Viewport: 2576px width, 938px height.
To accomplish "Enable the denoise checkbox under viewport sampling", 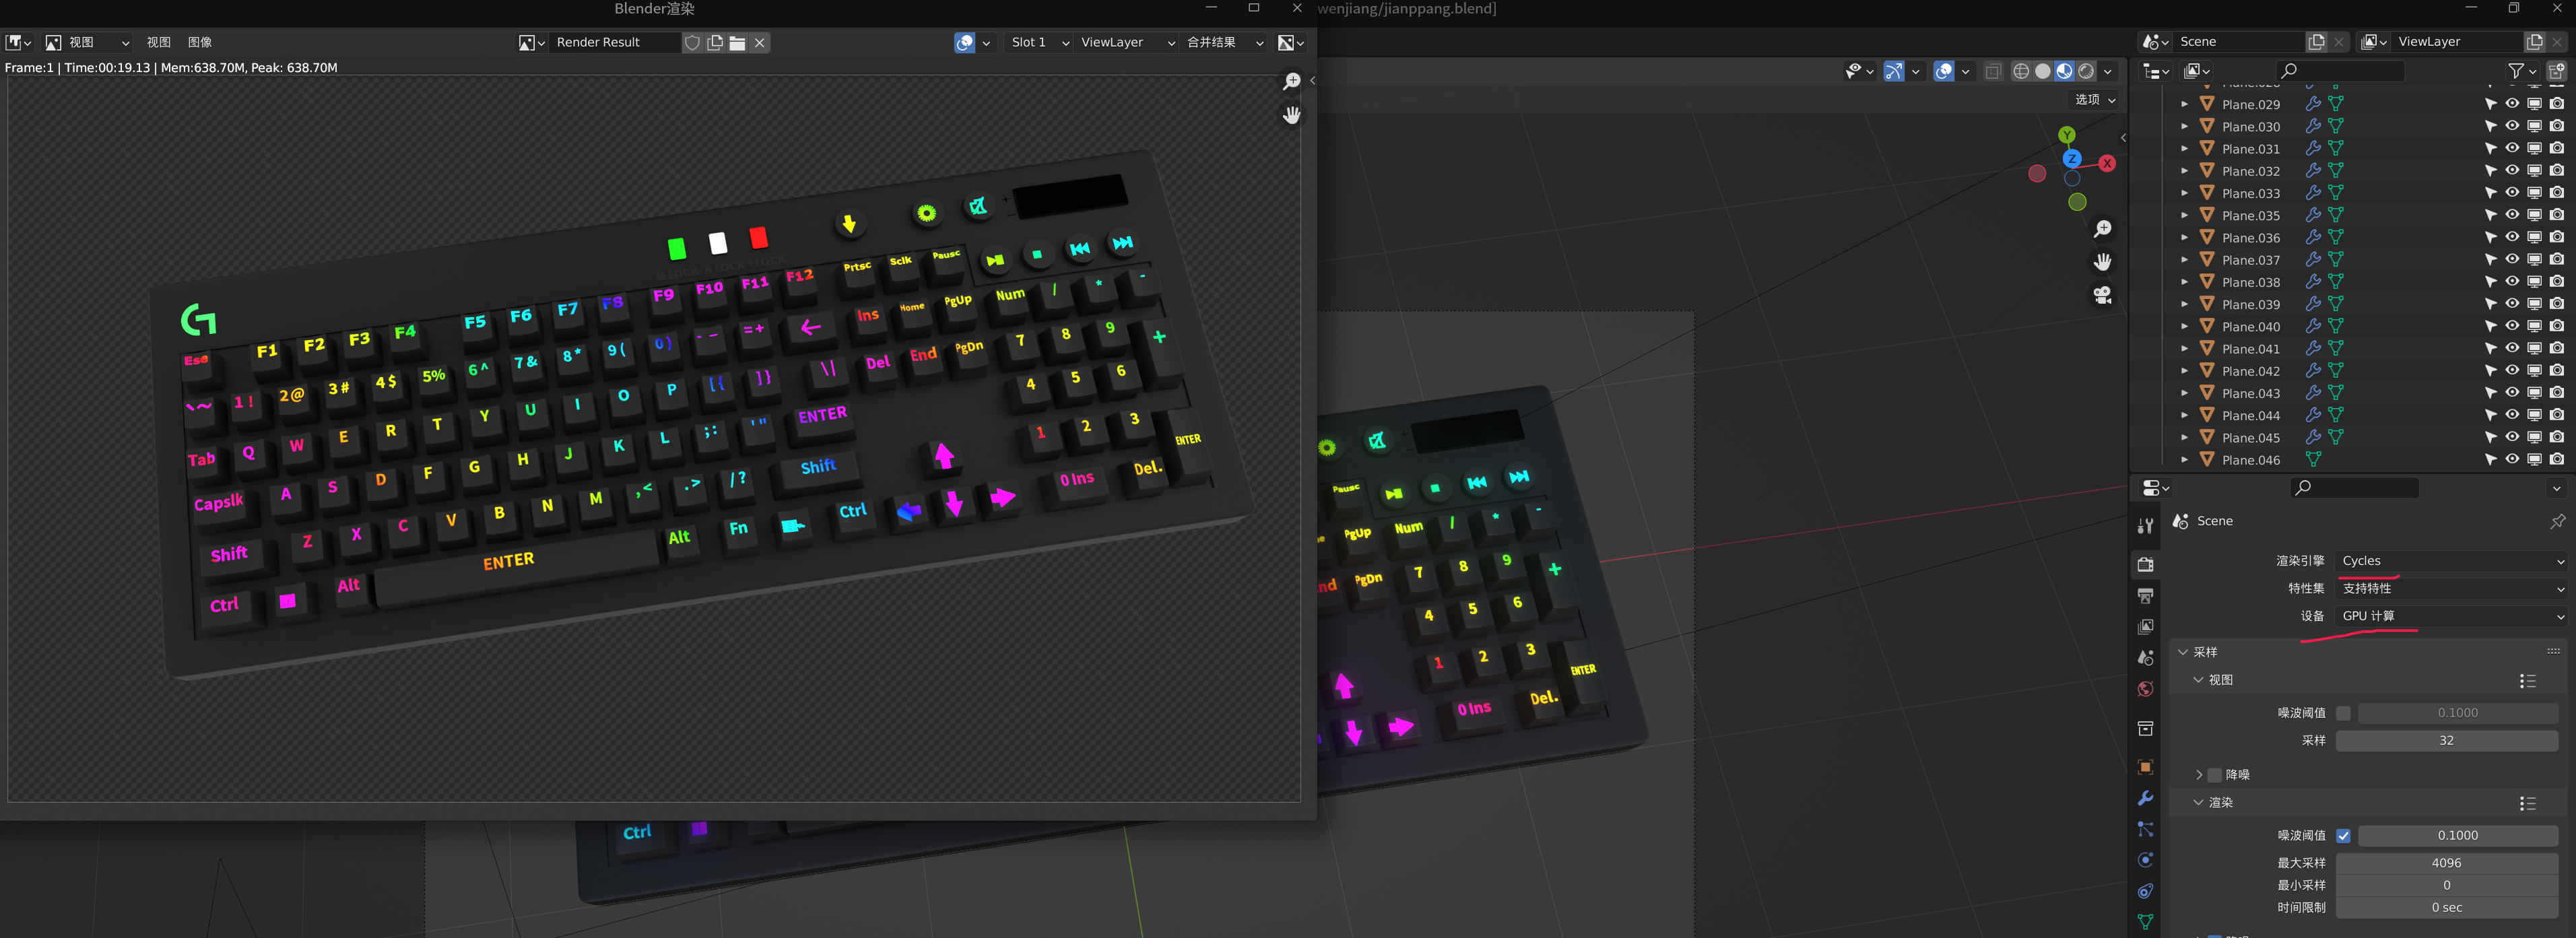I will click(x=2214, y=775).
